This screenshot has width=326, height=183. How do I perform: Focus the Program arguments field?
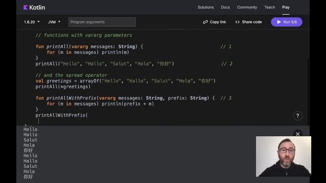102,22
